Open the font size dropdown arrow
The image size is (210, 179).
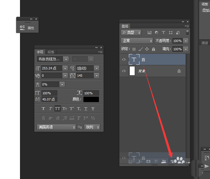tap(65, 68)
